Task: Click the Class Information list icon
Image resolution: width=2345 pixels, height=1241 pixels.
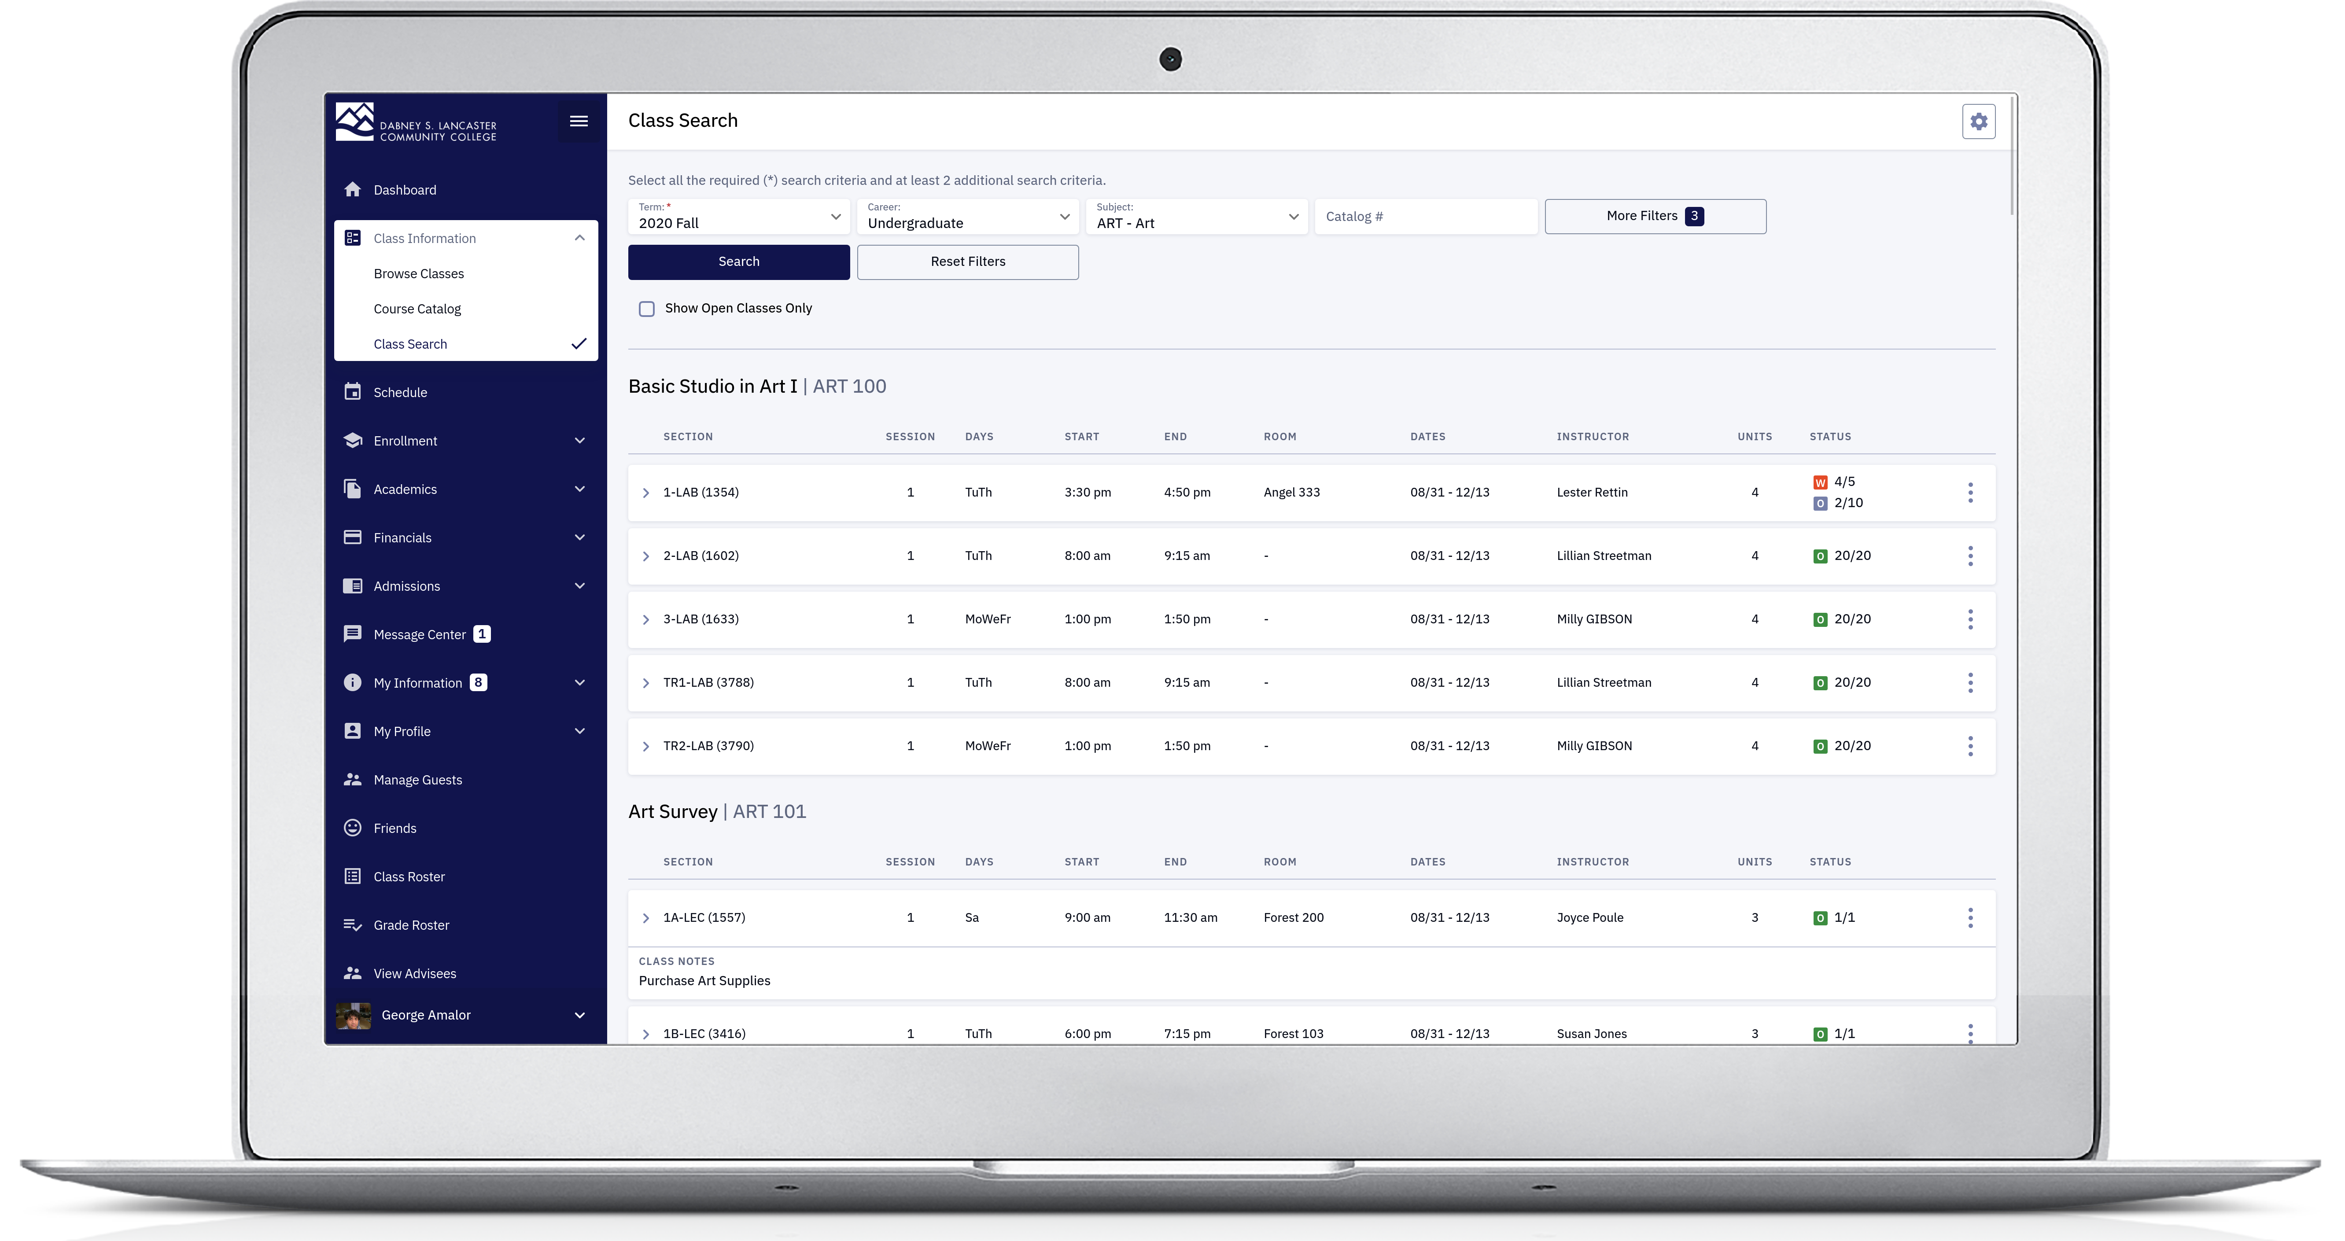Action: (x=352, y=238)
